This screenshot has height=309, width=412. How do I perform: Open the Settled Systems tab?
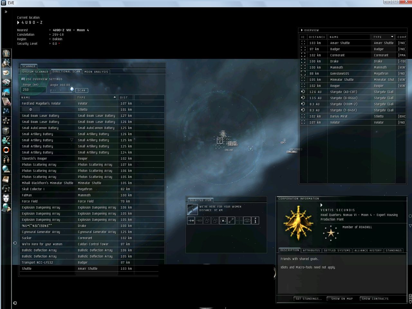point(337,250)
